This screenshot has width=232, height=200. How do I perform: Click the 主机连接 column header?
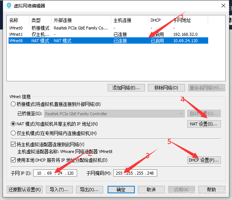130,20
